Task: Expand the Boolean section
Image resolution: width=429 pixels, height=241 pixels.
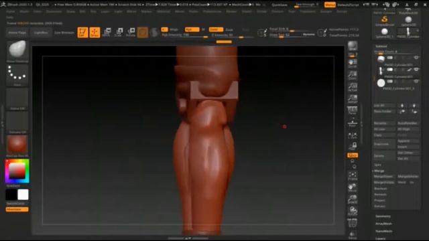Action: (x=381, y=189)
